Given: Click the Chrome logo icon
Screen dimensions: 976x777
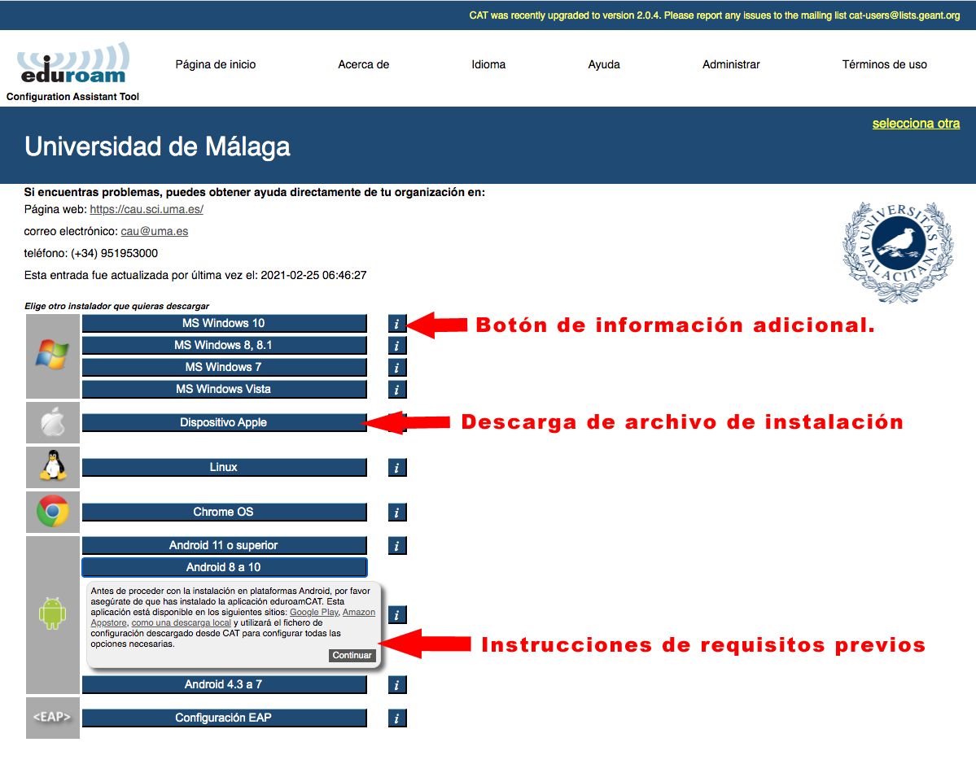Looking at the screenshot, I should [x=53, y=512].
